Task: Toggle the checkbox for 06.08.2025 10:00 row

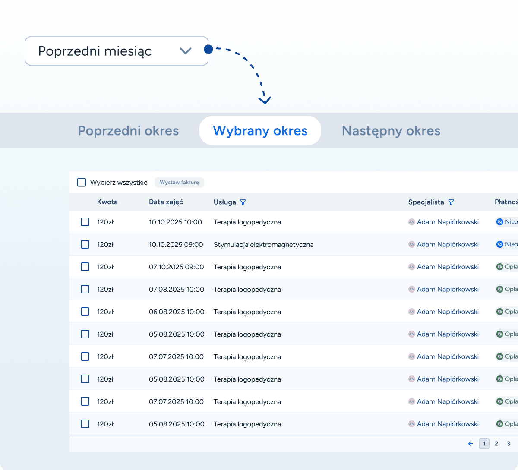Action: (85, 312)
